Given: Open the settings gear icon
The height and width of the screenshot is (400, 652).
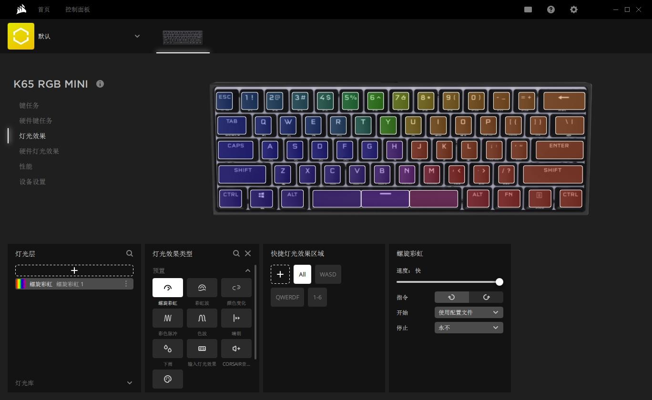Looking at the screenshot, I should (574, 10).
